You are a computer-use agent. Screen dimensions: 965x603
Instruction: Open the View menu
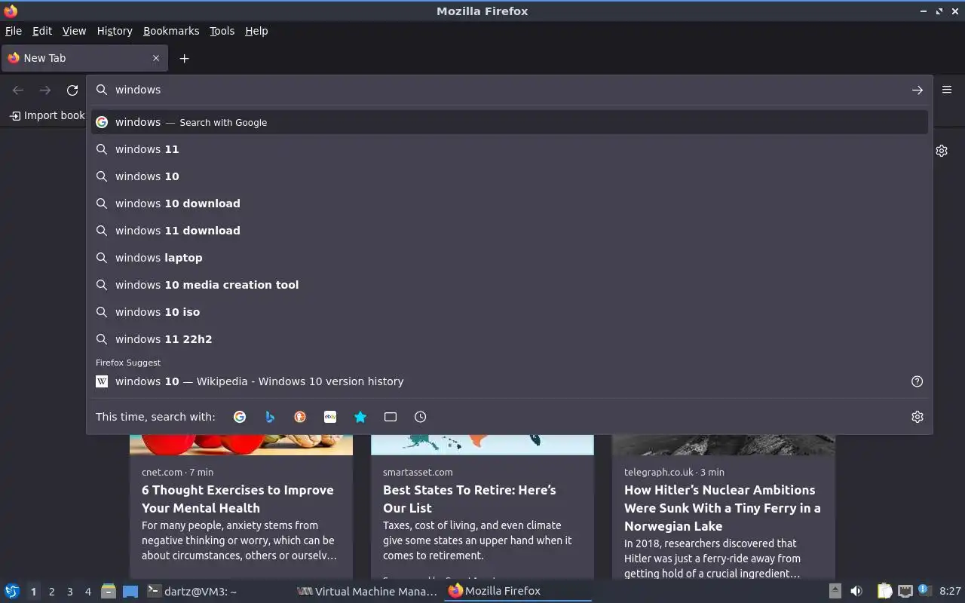click(x=74, y=31)
